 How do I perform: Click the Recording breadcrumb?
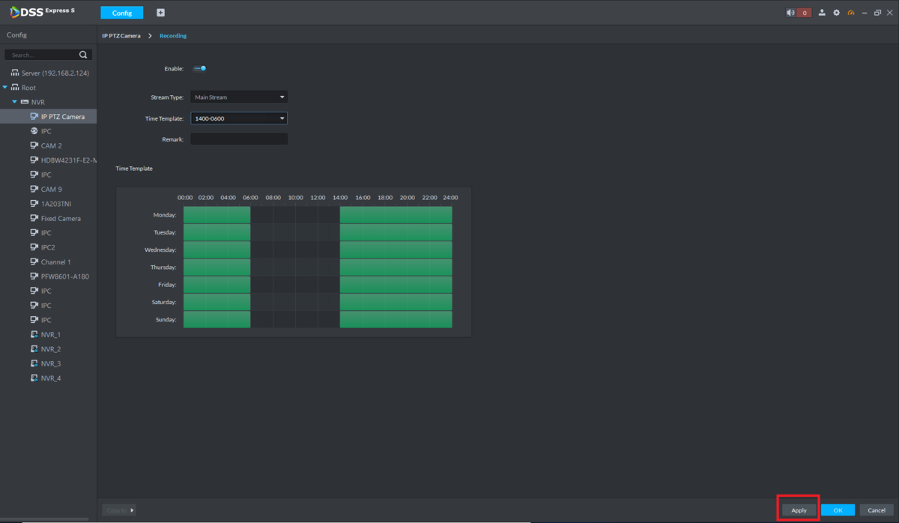pyautogui.click(x=173, y=36)
